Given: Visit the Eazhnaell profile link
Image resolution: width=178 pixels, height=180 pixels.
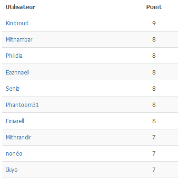Looking at the screenshot, I should point(18,73).
